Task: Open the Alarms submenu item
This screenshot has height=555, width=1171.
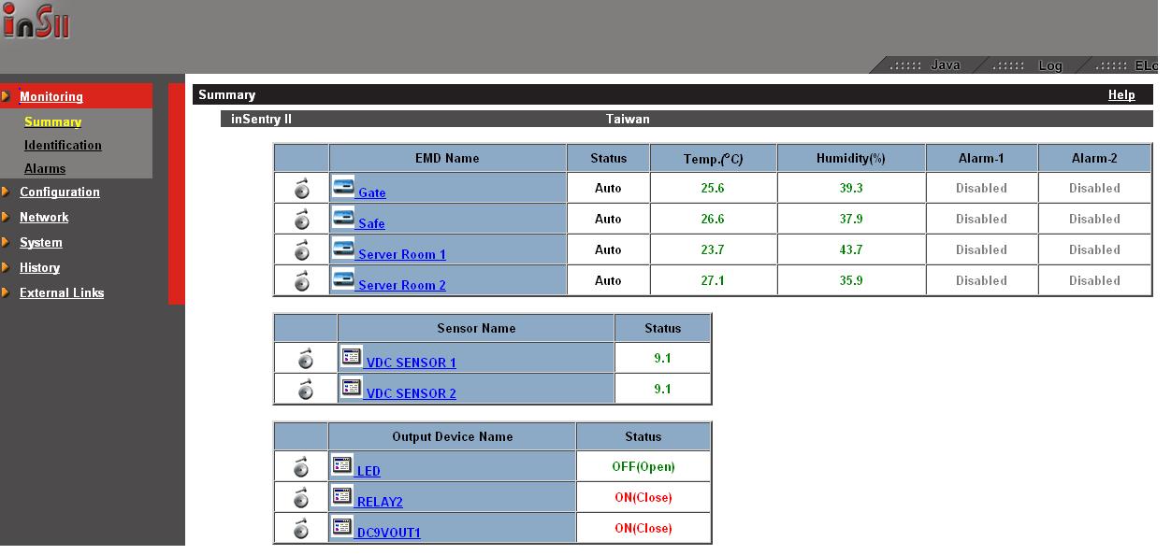Action: pos(45,169)
